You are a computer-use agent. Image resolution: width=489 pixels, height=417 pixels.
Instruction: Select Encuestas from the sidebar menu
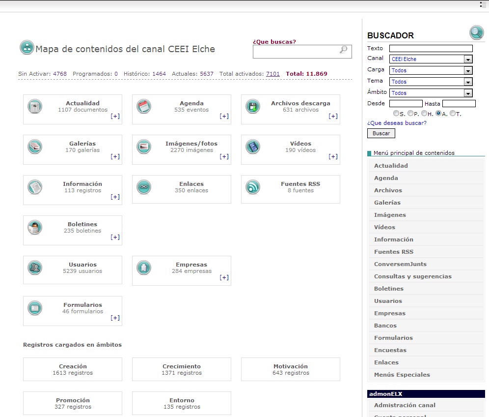point(390,350)
